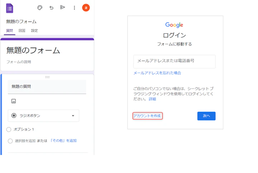Grab the question drag handle dots
Screen dimensions: 258x173
(47, 77)
